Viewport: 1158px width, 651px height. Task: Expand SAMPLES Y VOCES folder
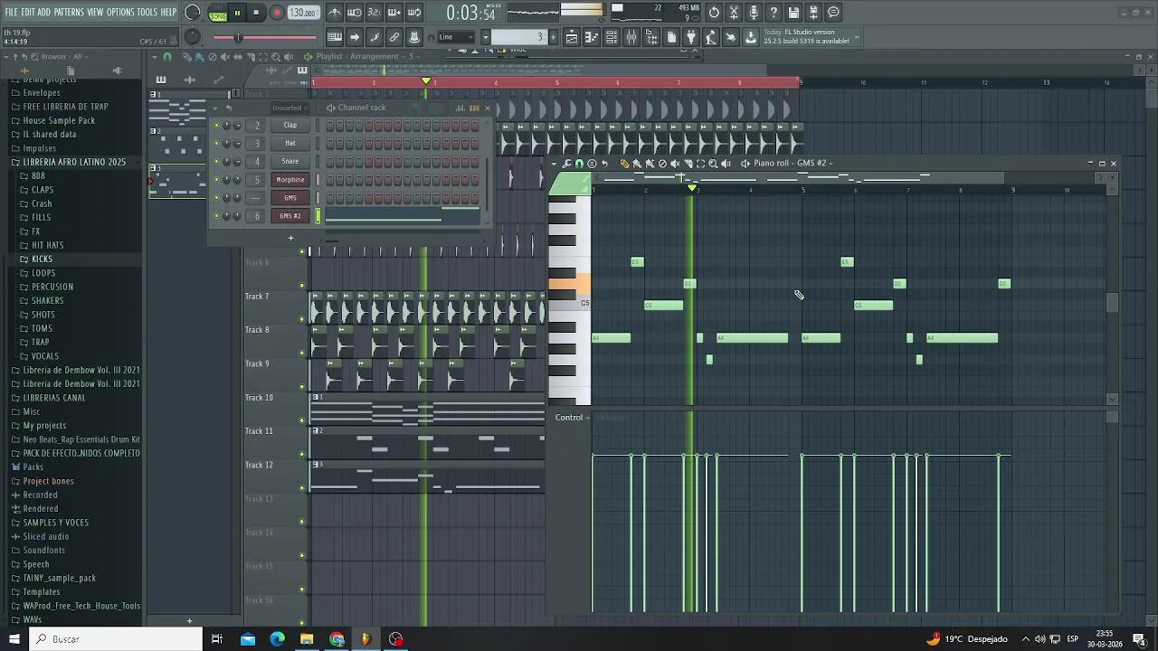tap(55, 523)
